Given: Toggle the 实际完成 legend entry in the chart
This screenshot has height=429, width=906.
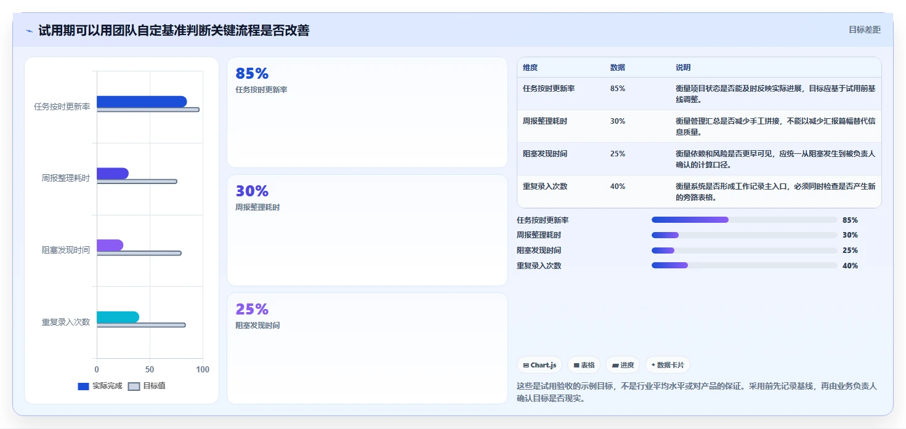Looking at the screenshot, I should click(x=100, y=386).
